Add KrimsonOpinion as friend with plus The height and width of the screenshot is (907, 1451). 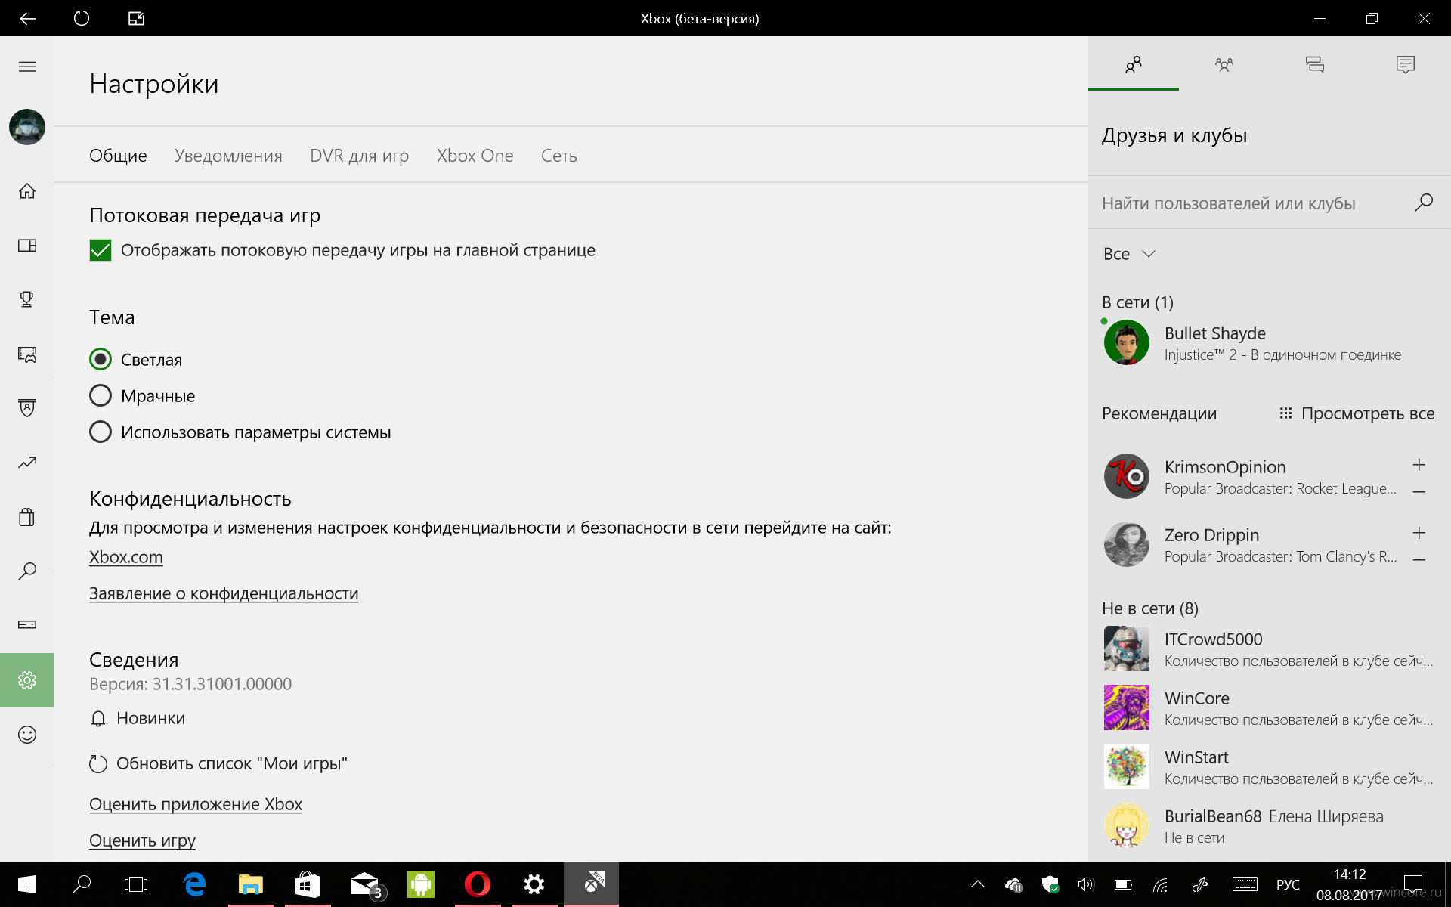(x=1419, y=465)
